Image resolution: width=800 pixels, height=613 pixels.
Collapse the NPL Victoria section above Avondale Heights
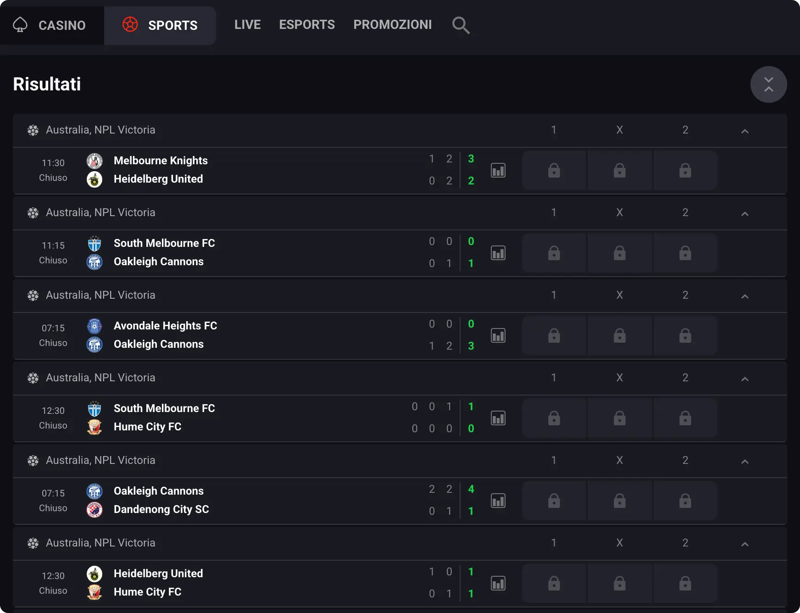(x=745, y=296)
